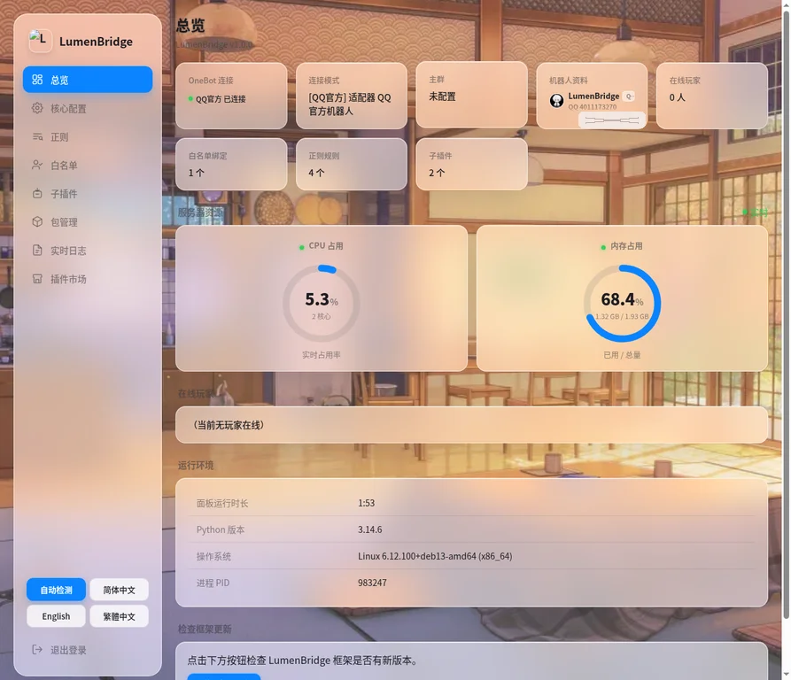Switch language to 简体中文
This screenshot has width=791, height=680.
119,590
